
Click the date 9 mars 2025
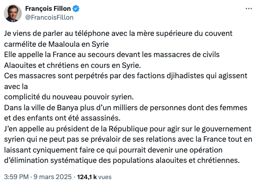(x=53, y=177)
